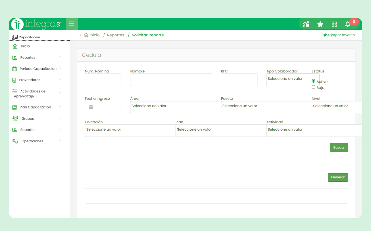Open Operaciones menu item
The height and width of the screenshot is (231, 371).
click(32, 141)
